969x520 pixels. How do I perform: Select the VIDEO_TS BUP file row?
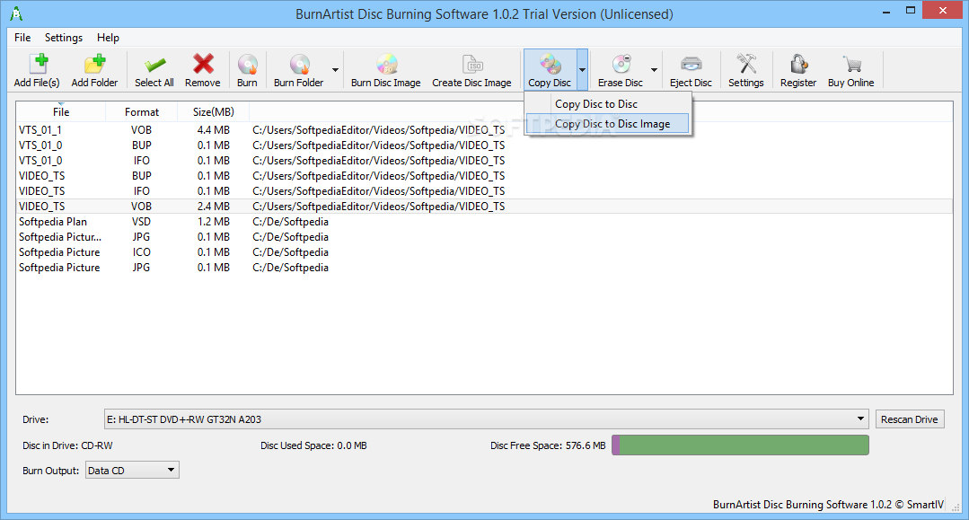[485, 176]
